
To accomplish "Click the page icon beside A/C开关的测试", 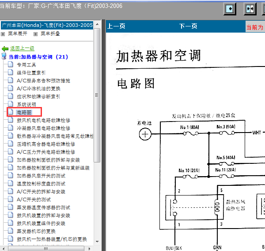I will tap(11, 199).
